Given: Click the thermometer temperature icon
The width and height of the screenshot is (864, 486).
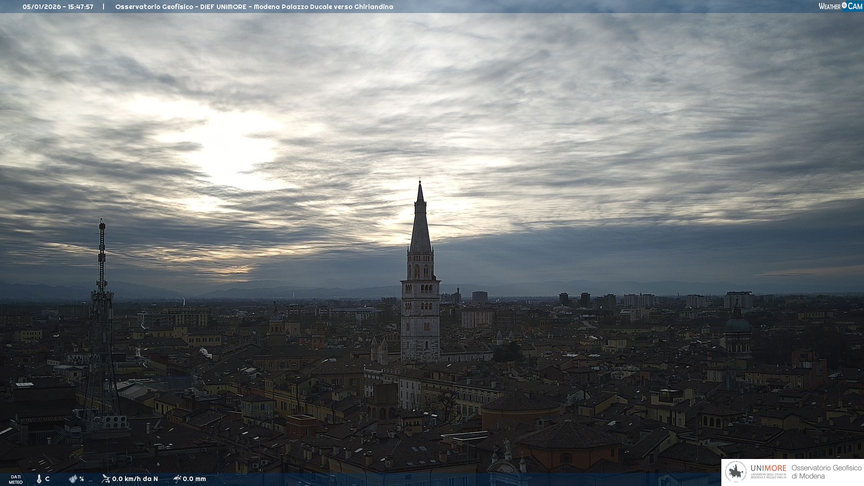Looking at the screenshot, I should [39, 479].
